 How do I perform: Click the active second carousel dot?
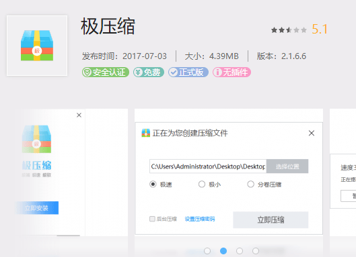223,251
